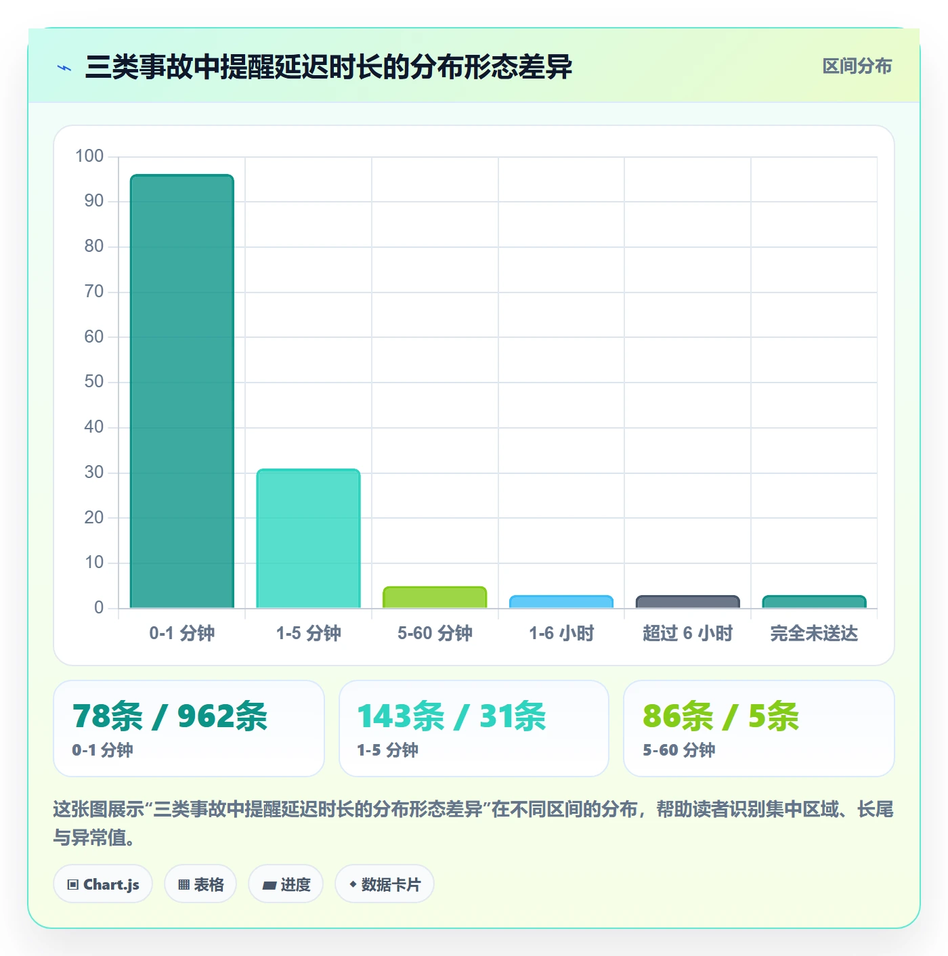
Task: Open the 86条 / 5条 data card
Action: (759, 729)
